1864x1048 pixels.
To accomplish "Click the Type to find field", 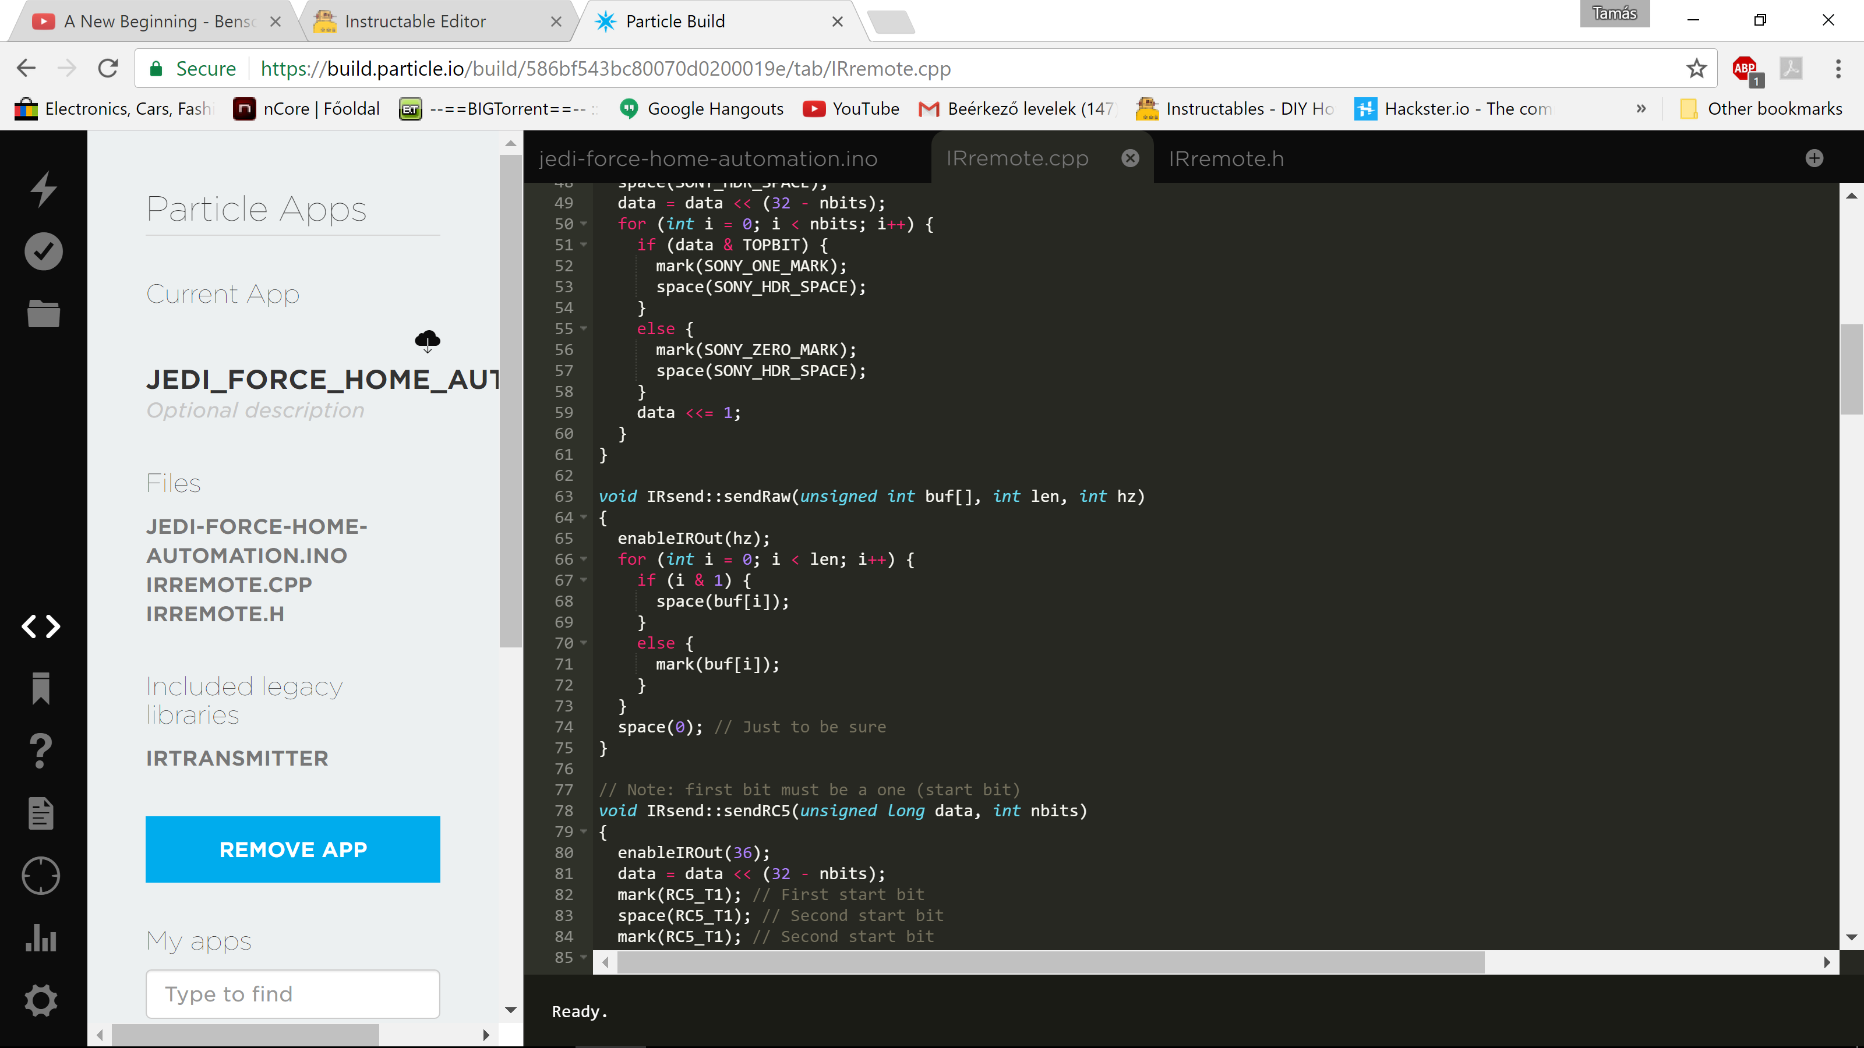I will pos(292,994).
